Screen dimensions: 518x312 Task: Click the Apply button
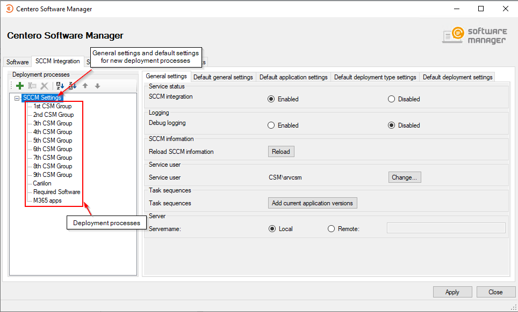click(x=452, y=292)
